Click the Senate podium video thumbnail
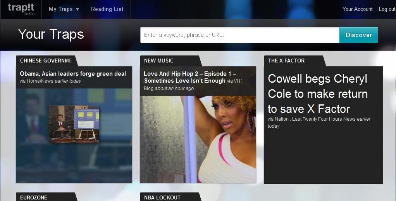The height and width of the screenshot is (201, 396). [74, 124]
